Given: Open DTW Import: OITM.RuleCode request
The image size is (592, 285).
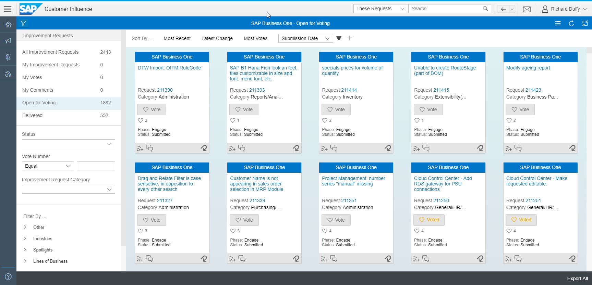Looking at the screenshot, I should point(169,68).
